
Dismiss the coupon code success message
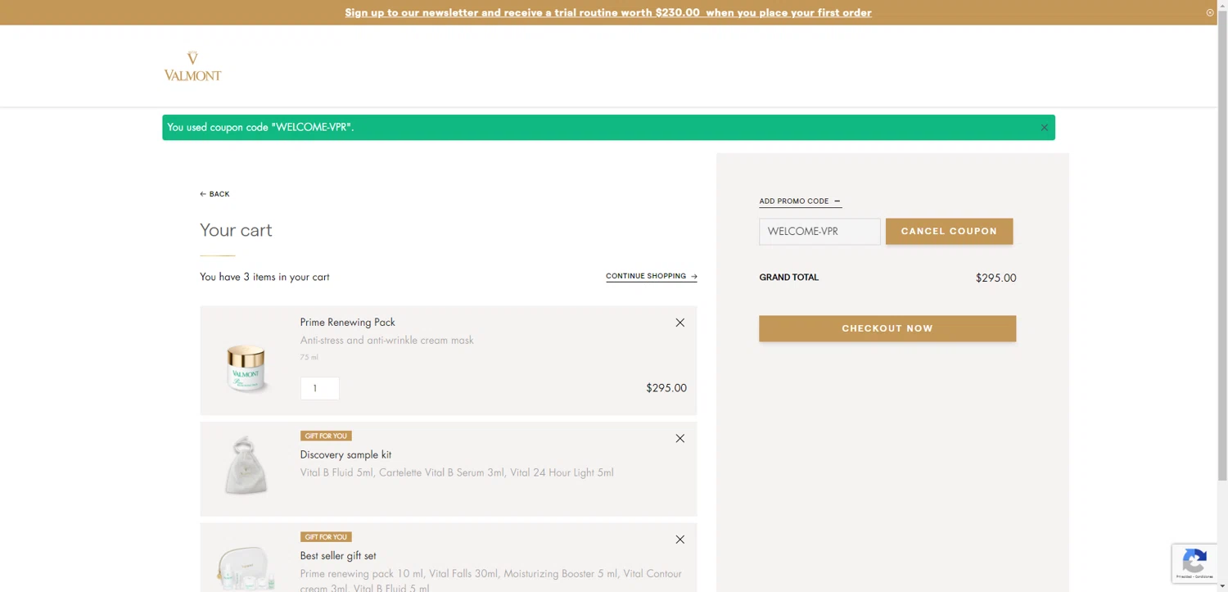[x=1044, y=128]
